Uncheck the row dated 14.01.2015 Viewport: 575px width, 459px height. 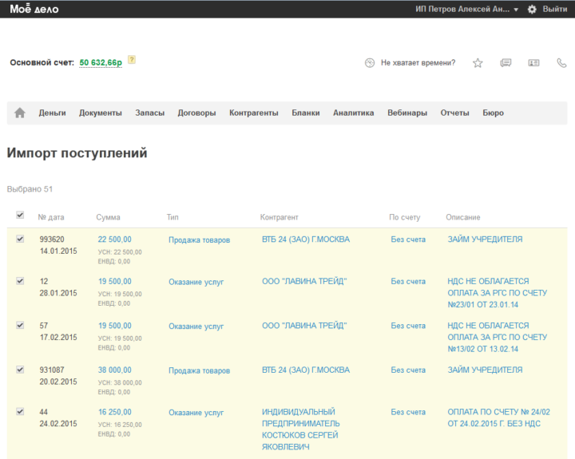pos(20,239)
